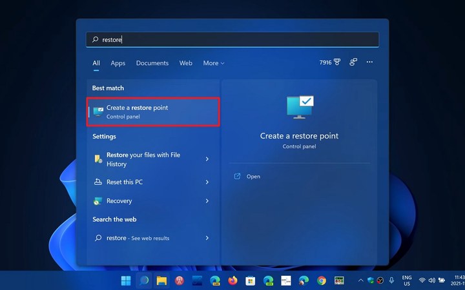Click the magnifier icon in the search box

[95, 39]
